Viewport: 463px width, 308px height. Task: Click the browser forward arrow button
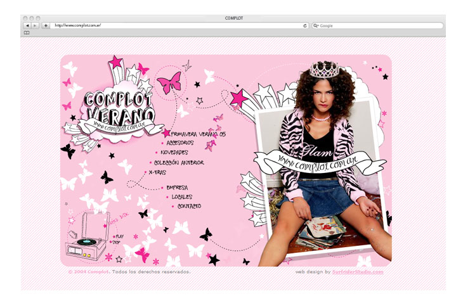35,25
